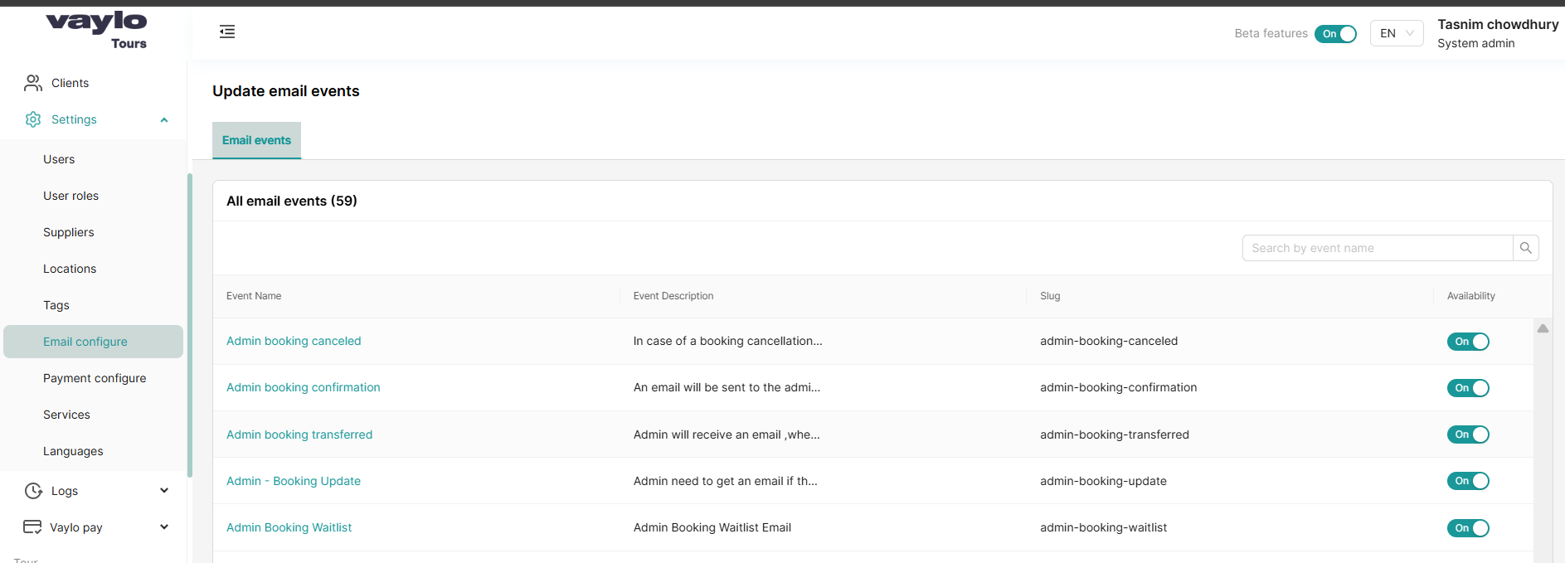Open Services settings page
This screenshot has height=563, width=1565.
tap(66, 415)
